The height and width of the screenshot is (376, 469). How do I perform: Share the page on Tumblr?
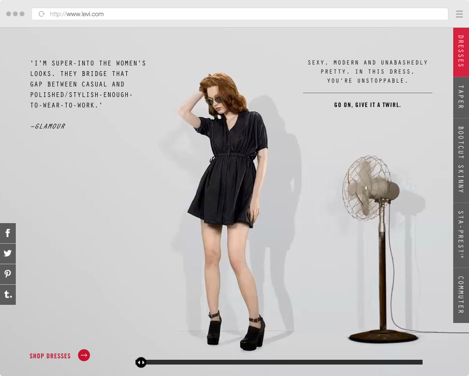(8, 294)
